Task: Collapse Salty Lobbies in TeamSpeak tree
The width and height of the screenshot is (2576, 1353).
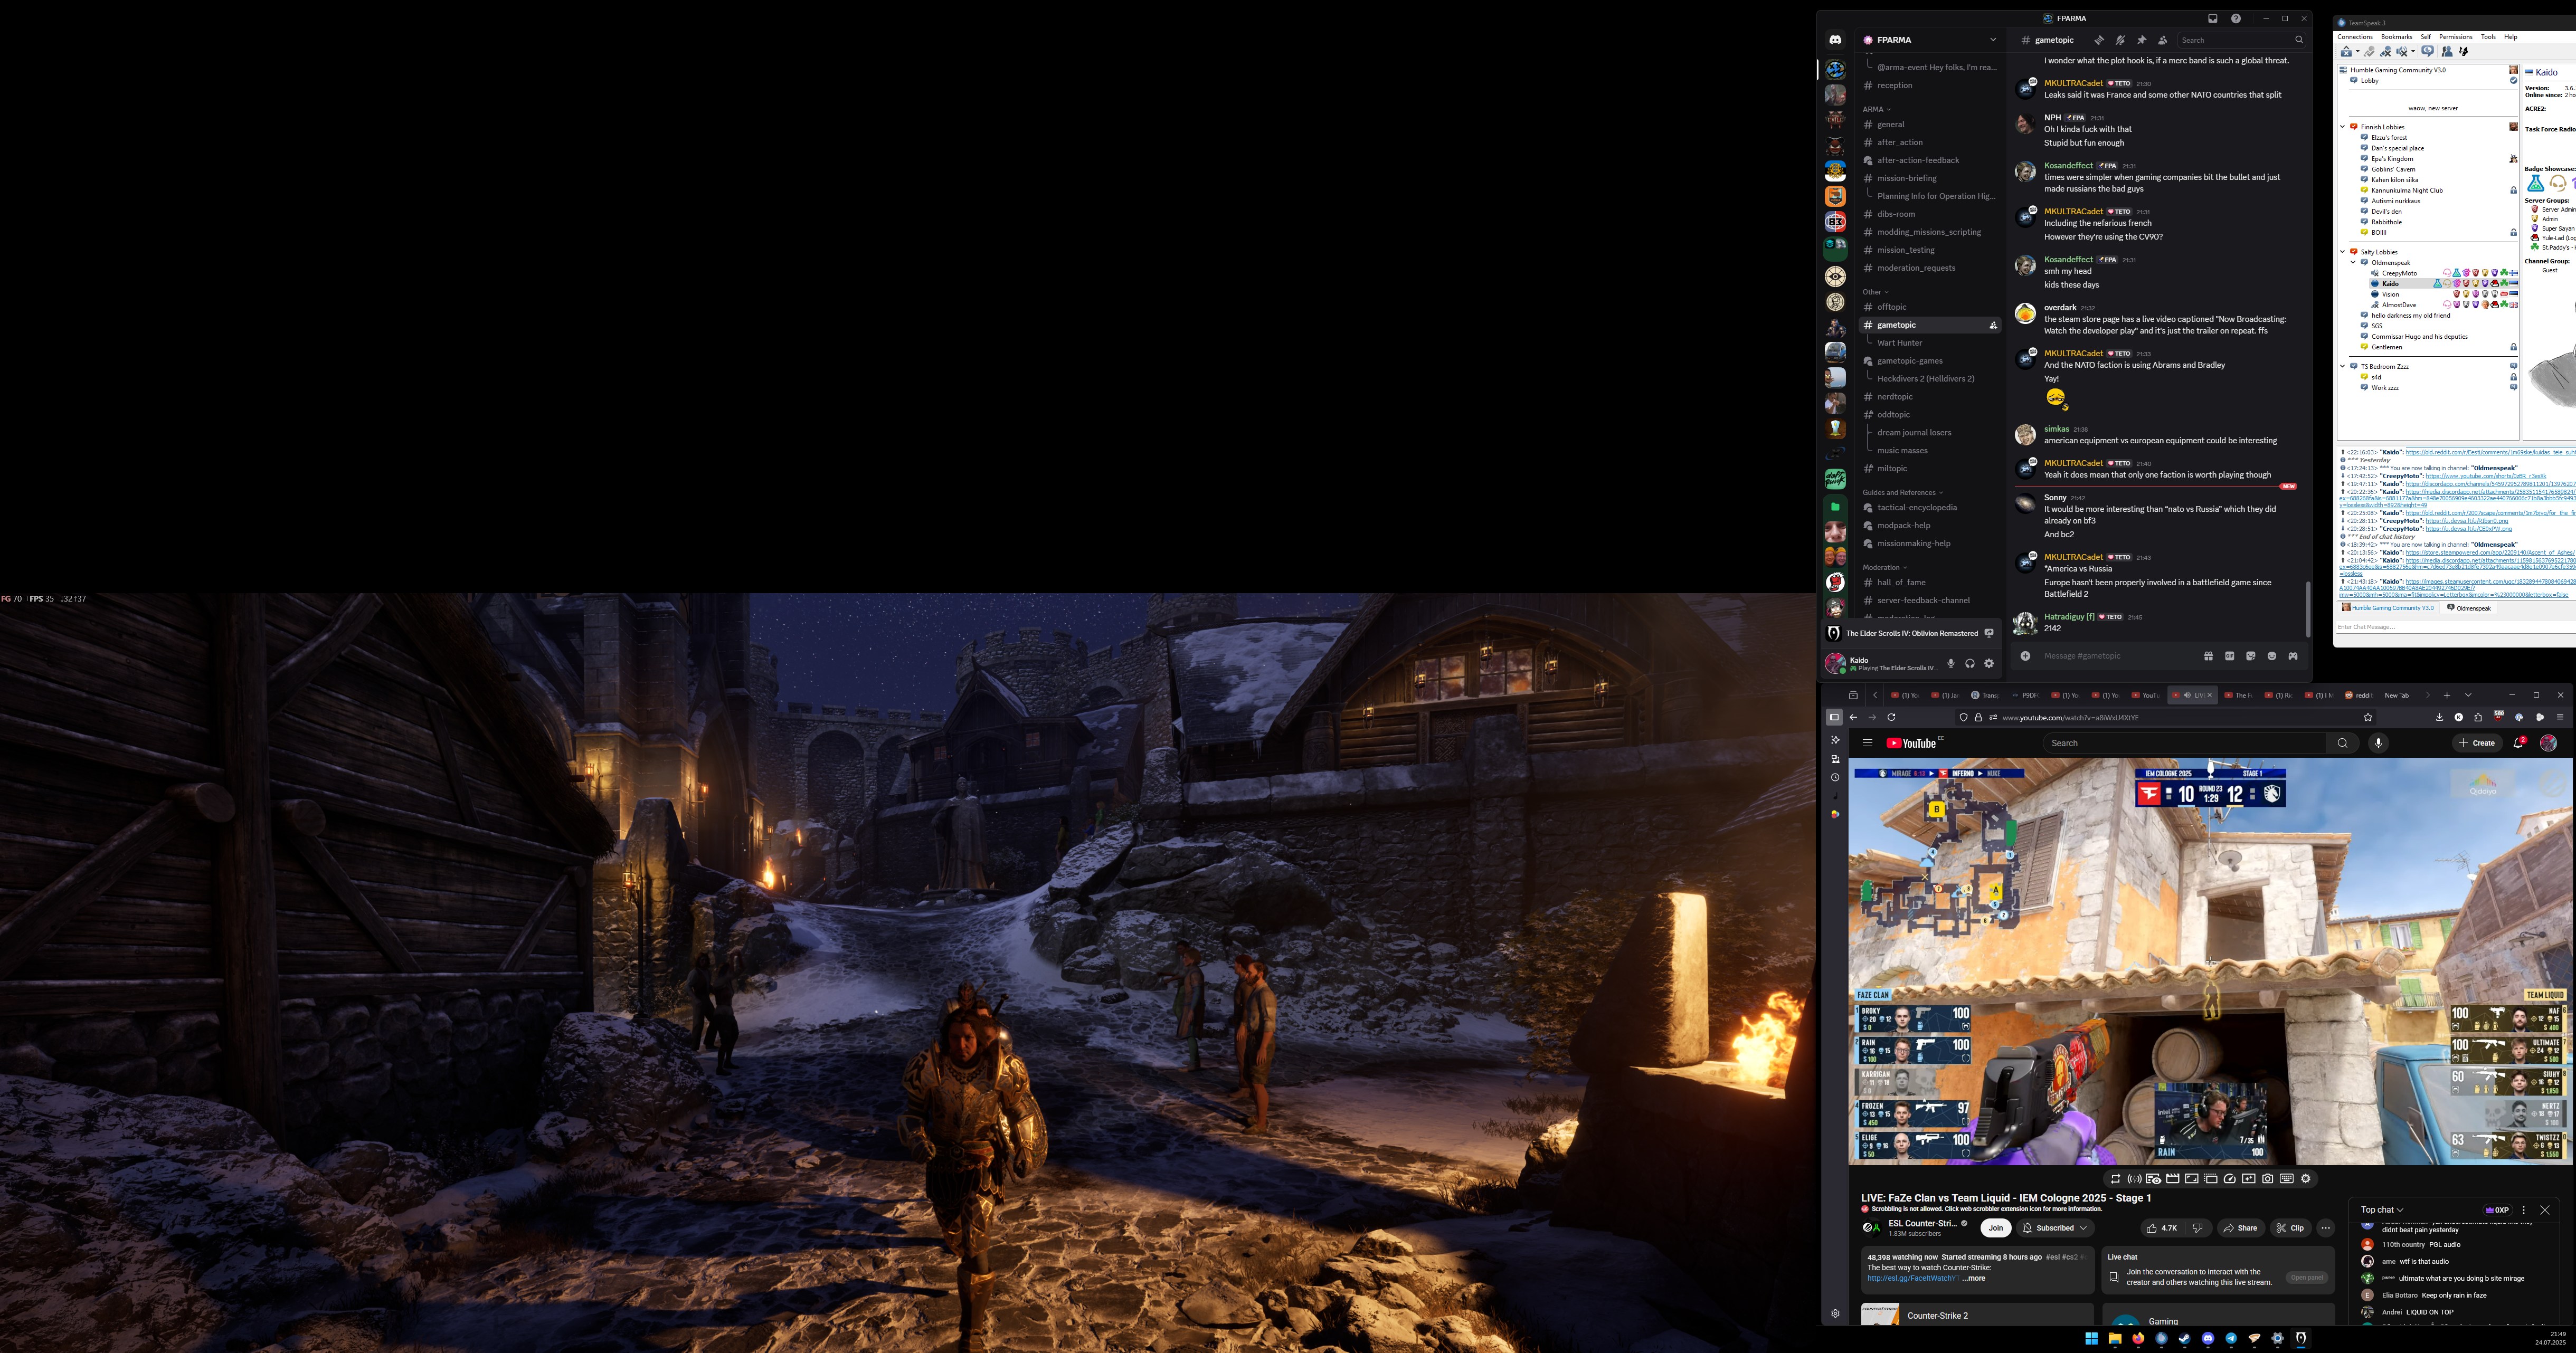Action: 2342,252
